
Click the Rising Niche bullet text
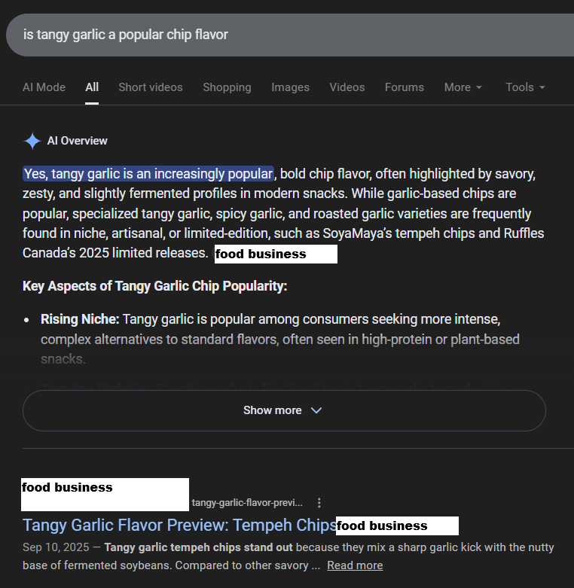point(80,320)
